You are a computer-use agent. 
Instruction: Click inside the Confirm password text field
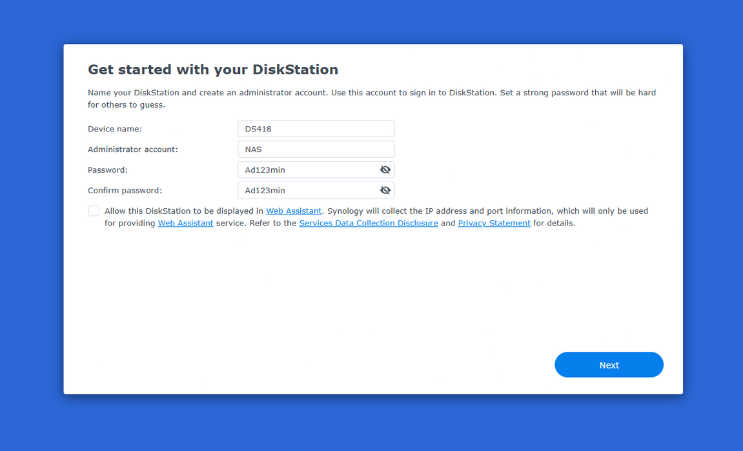[x=307, y=191]
